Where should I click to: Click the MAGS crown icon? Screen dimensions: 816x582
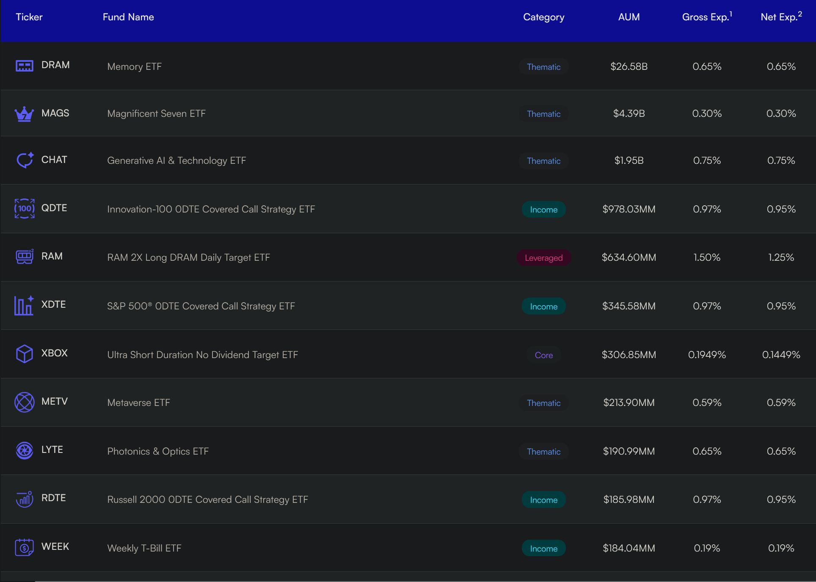coord(24,113)
